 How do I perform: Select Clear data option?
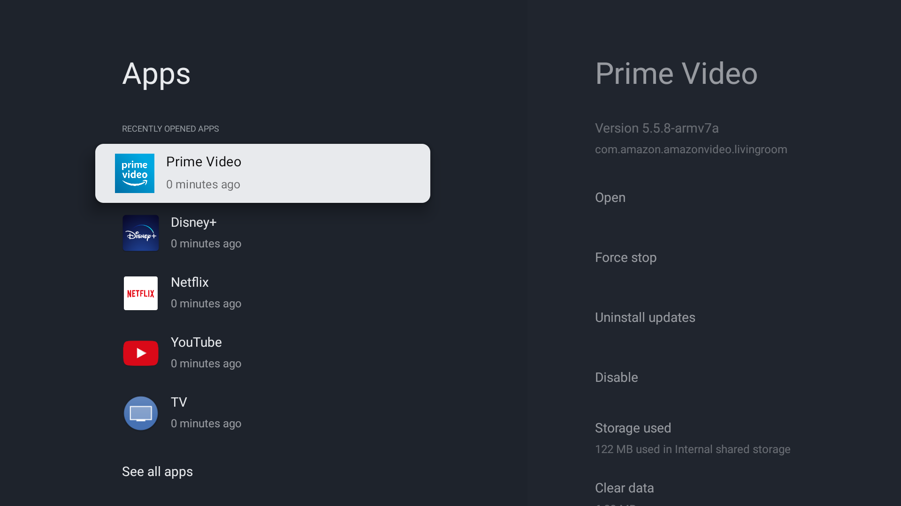[624, 488]
